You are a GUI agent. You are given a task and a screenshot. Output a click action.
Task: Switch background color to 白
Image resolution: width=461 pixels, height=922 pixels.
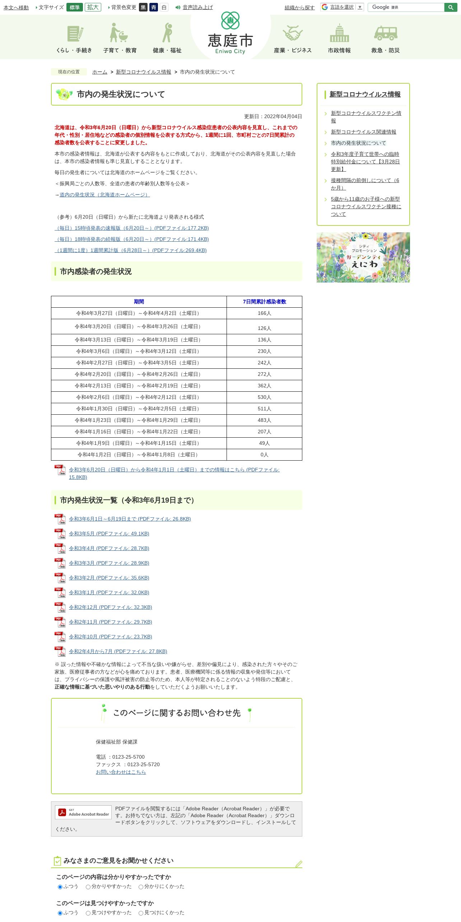point(164,7)
